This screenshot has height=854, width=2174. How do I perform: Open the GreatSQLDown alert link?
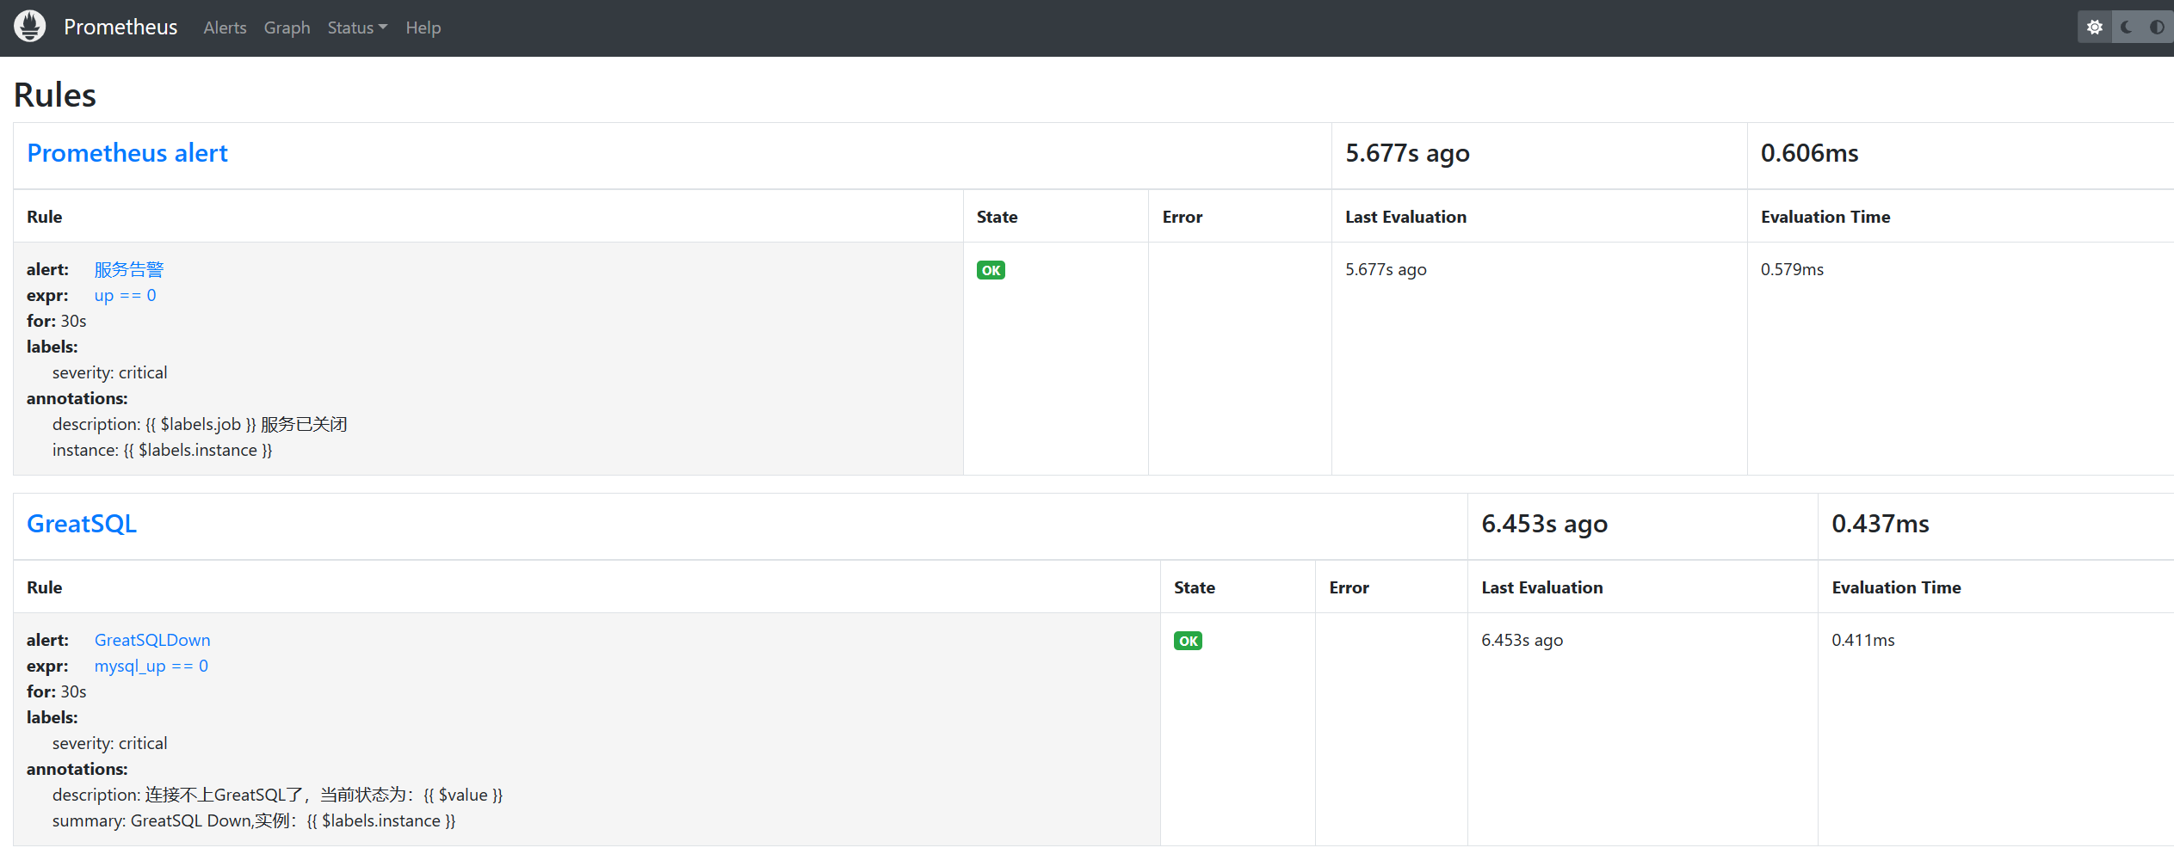(152, 640)
